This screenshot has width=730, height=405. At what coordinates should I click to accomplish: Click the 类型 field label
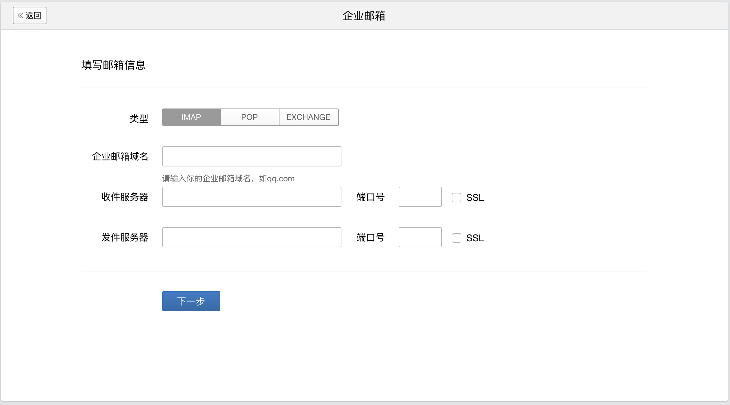(139, 119)
